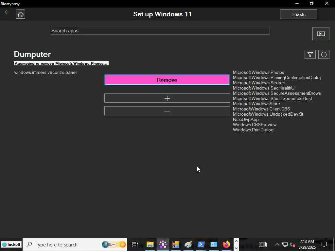Open the colorful tiles taskbar app

point(175,244)
